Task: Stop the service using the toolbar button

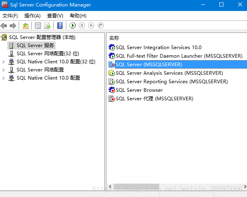Action: 91,26
